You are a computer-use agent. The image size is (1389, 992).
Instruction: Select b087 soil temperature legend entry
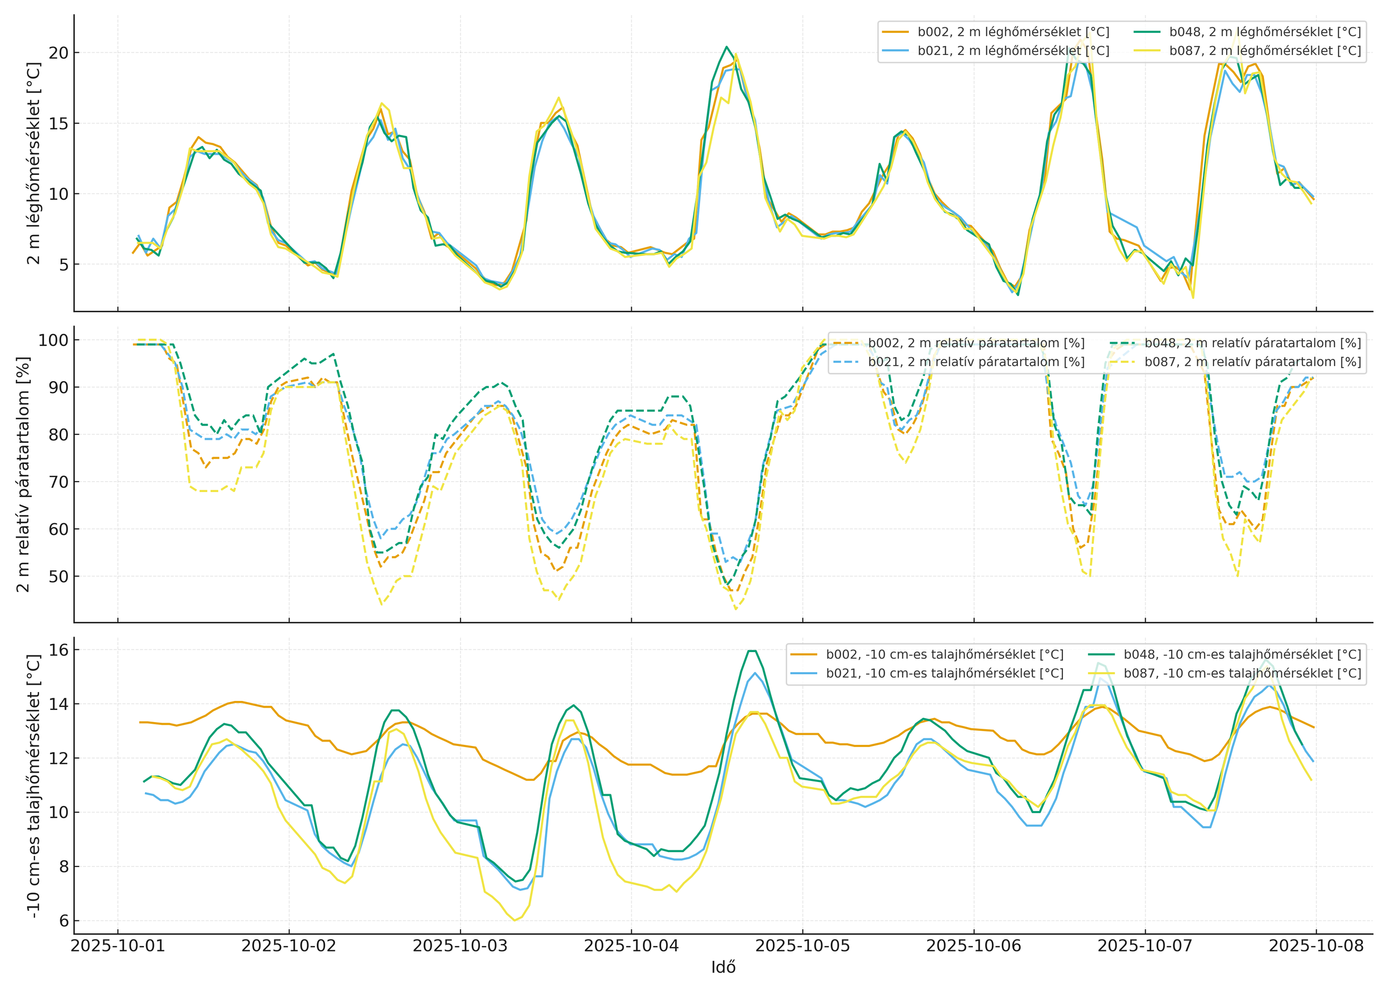1242,673
